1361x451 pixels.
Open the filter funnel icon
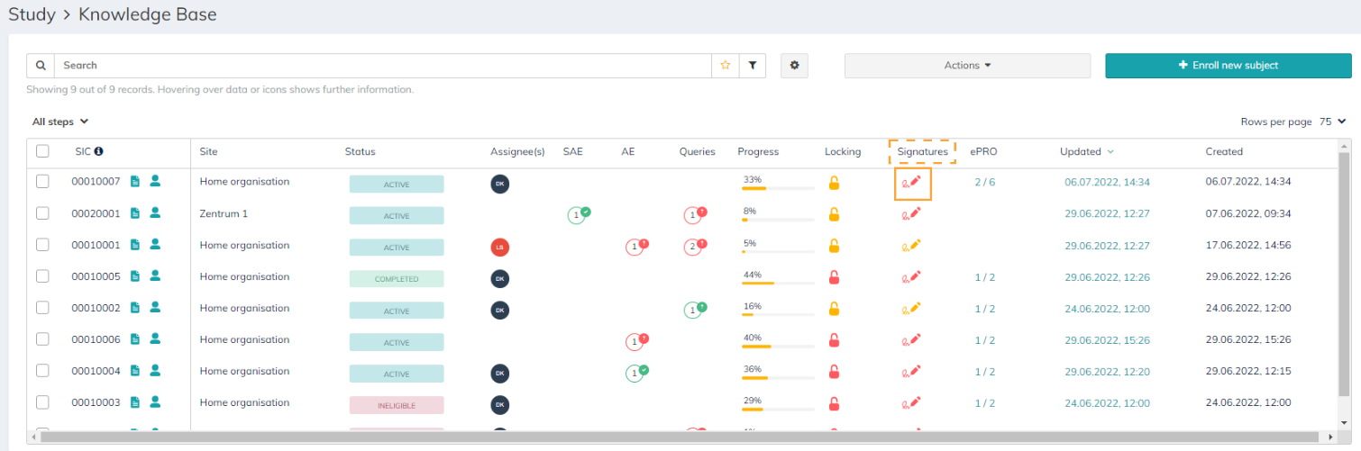pos(753,66)
